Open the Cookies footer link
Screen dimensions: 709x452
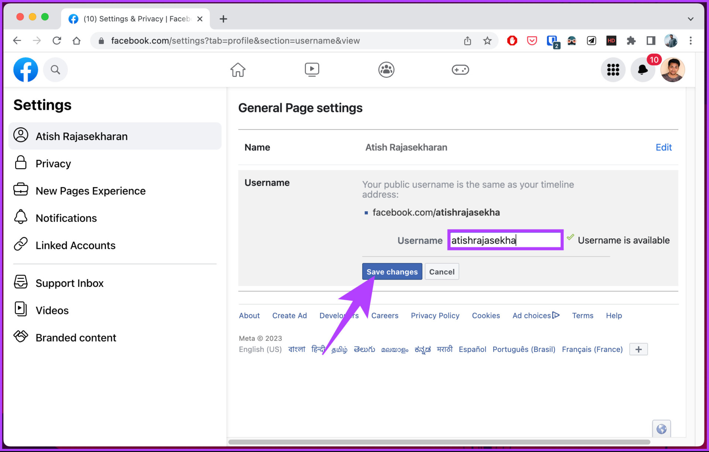tap(486, 315)
